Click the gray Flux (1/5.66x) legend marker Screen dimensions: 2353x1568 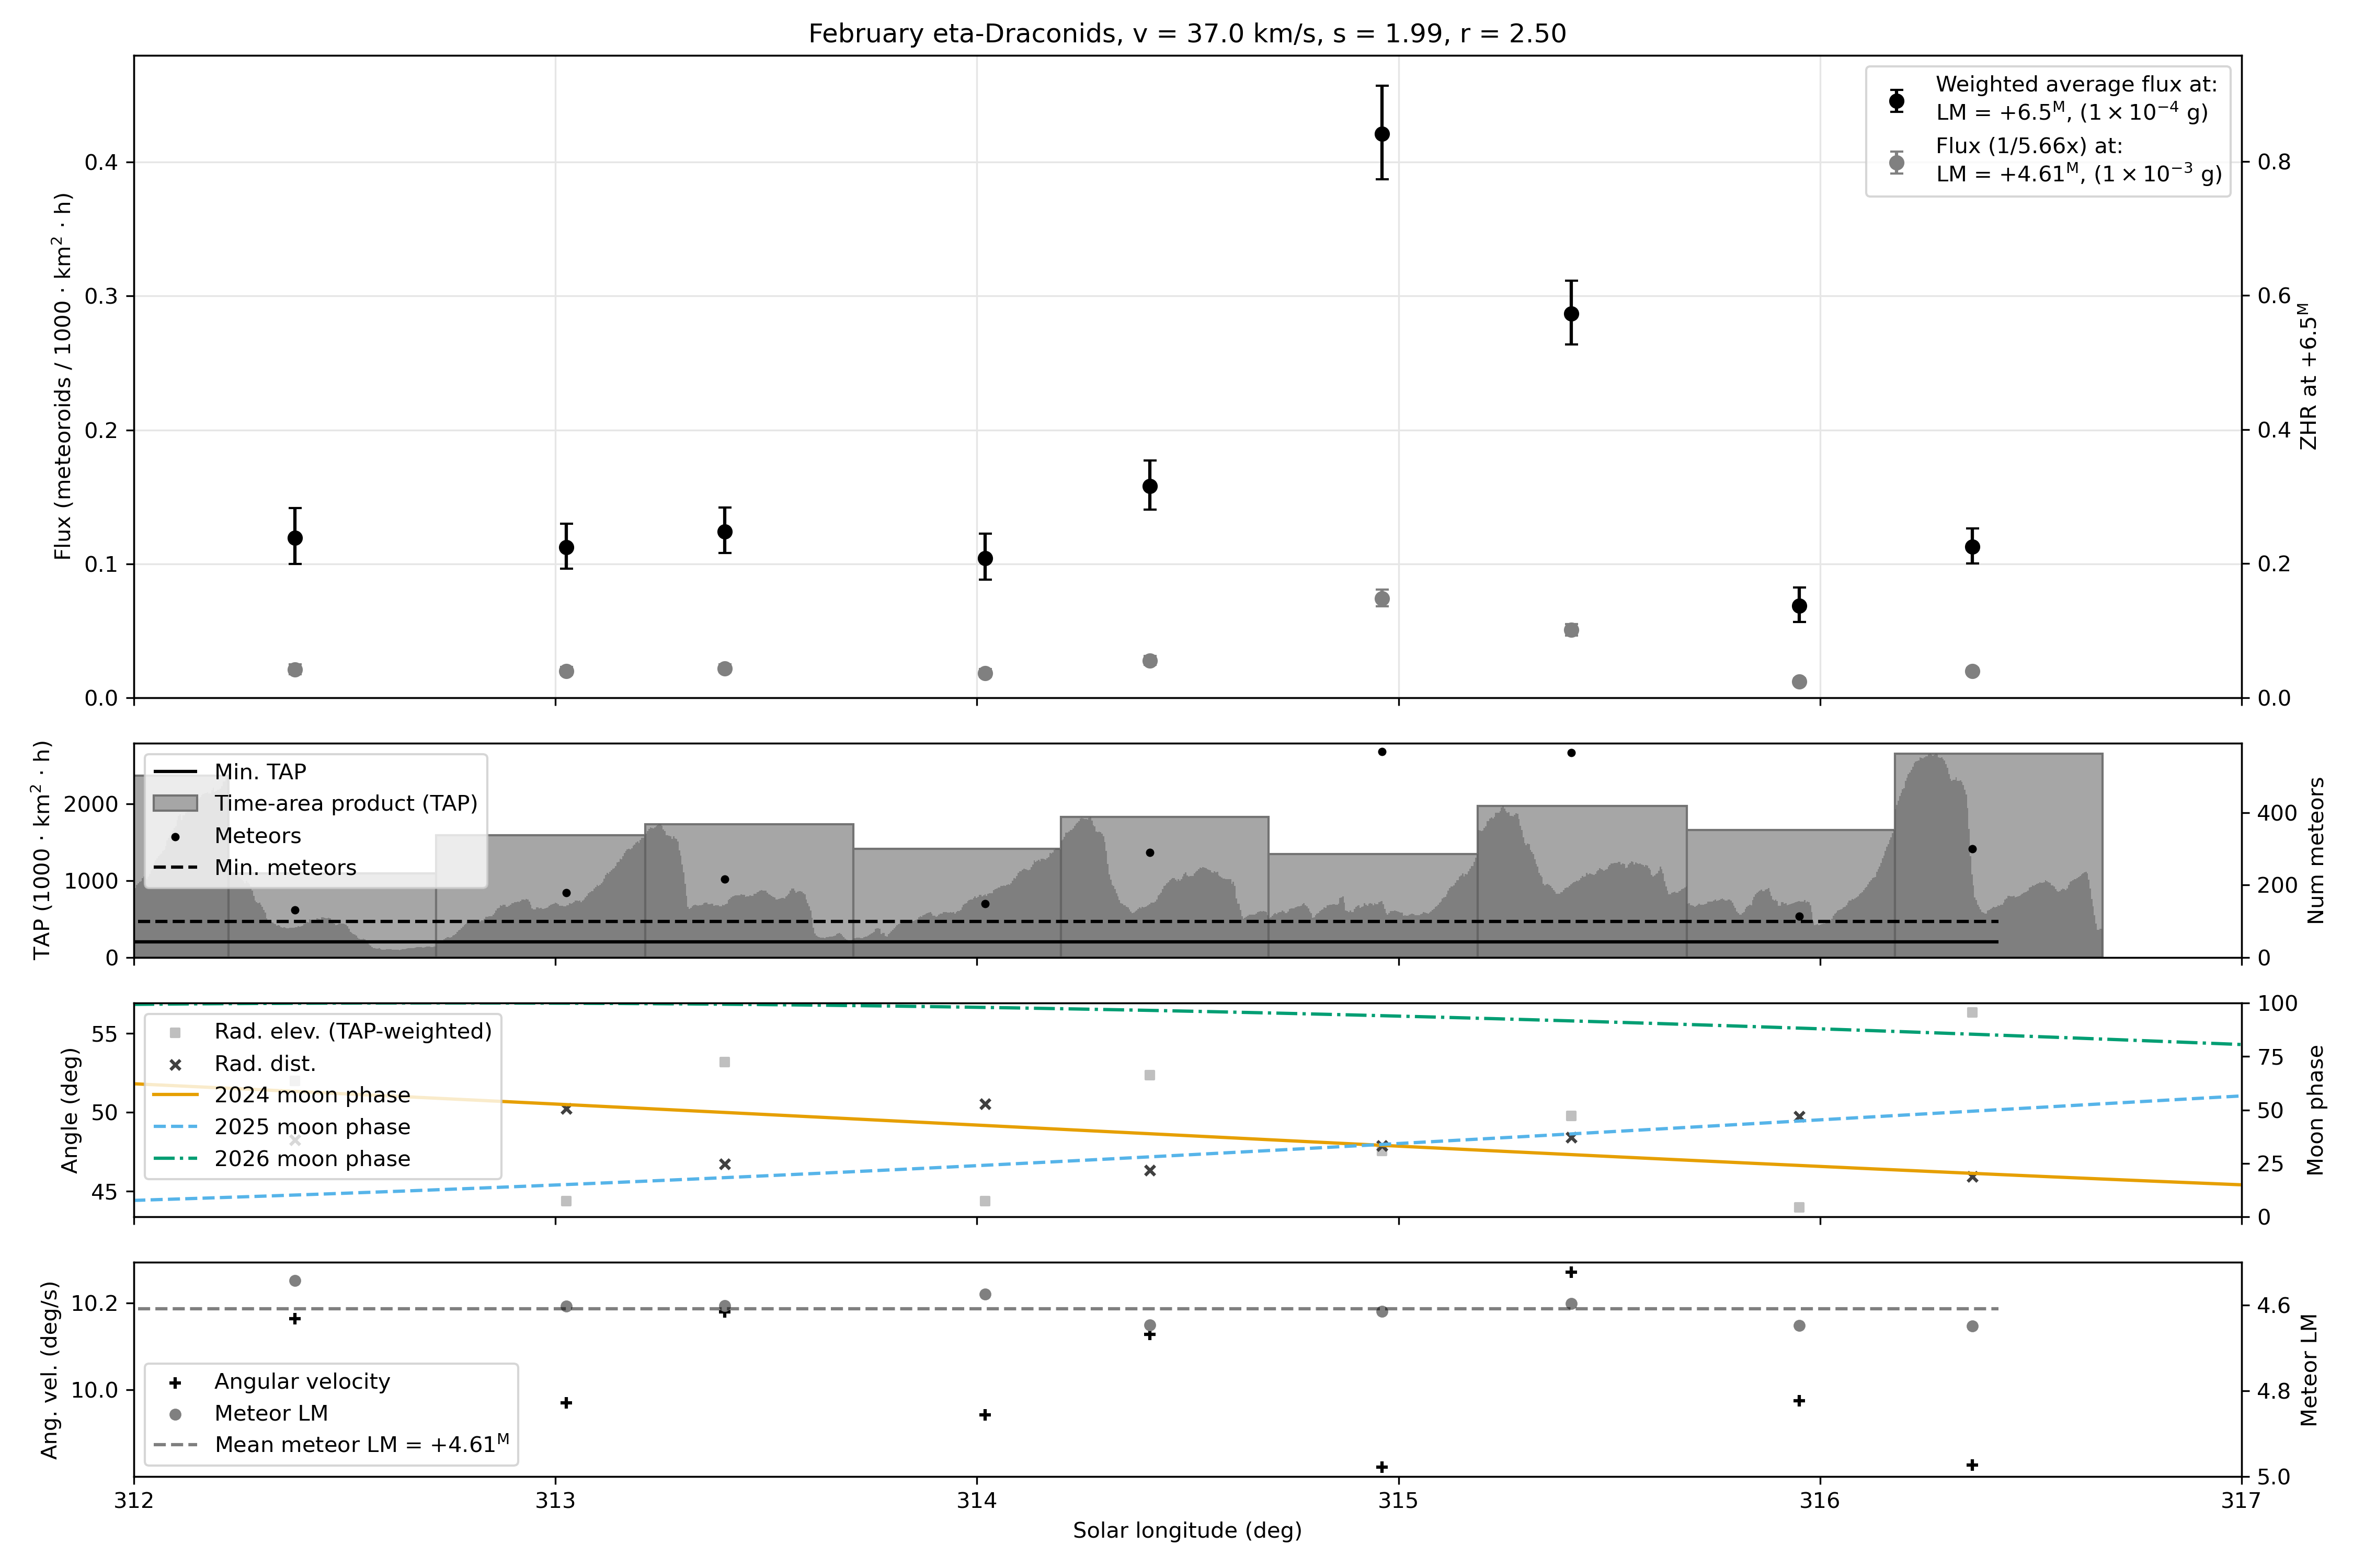tap(1896, 162)
